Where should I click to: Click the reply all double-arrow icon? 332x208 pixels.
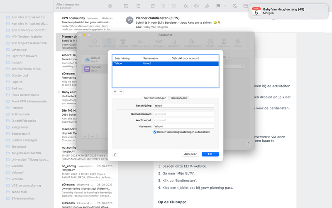(196, 6)
